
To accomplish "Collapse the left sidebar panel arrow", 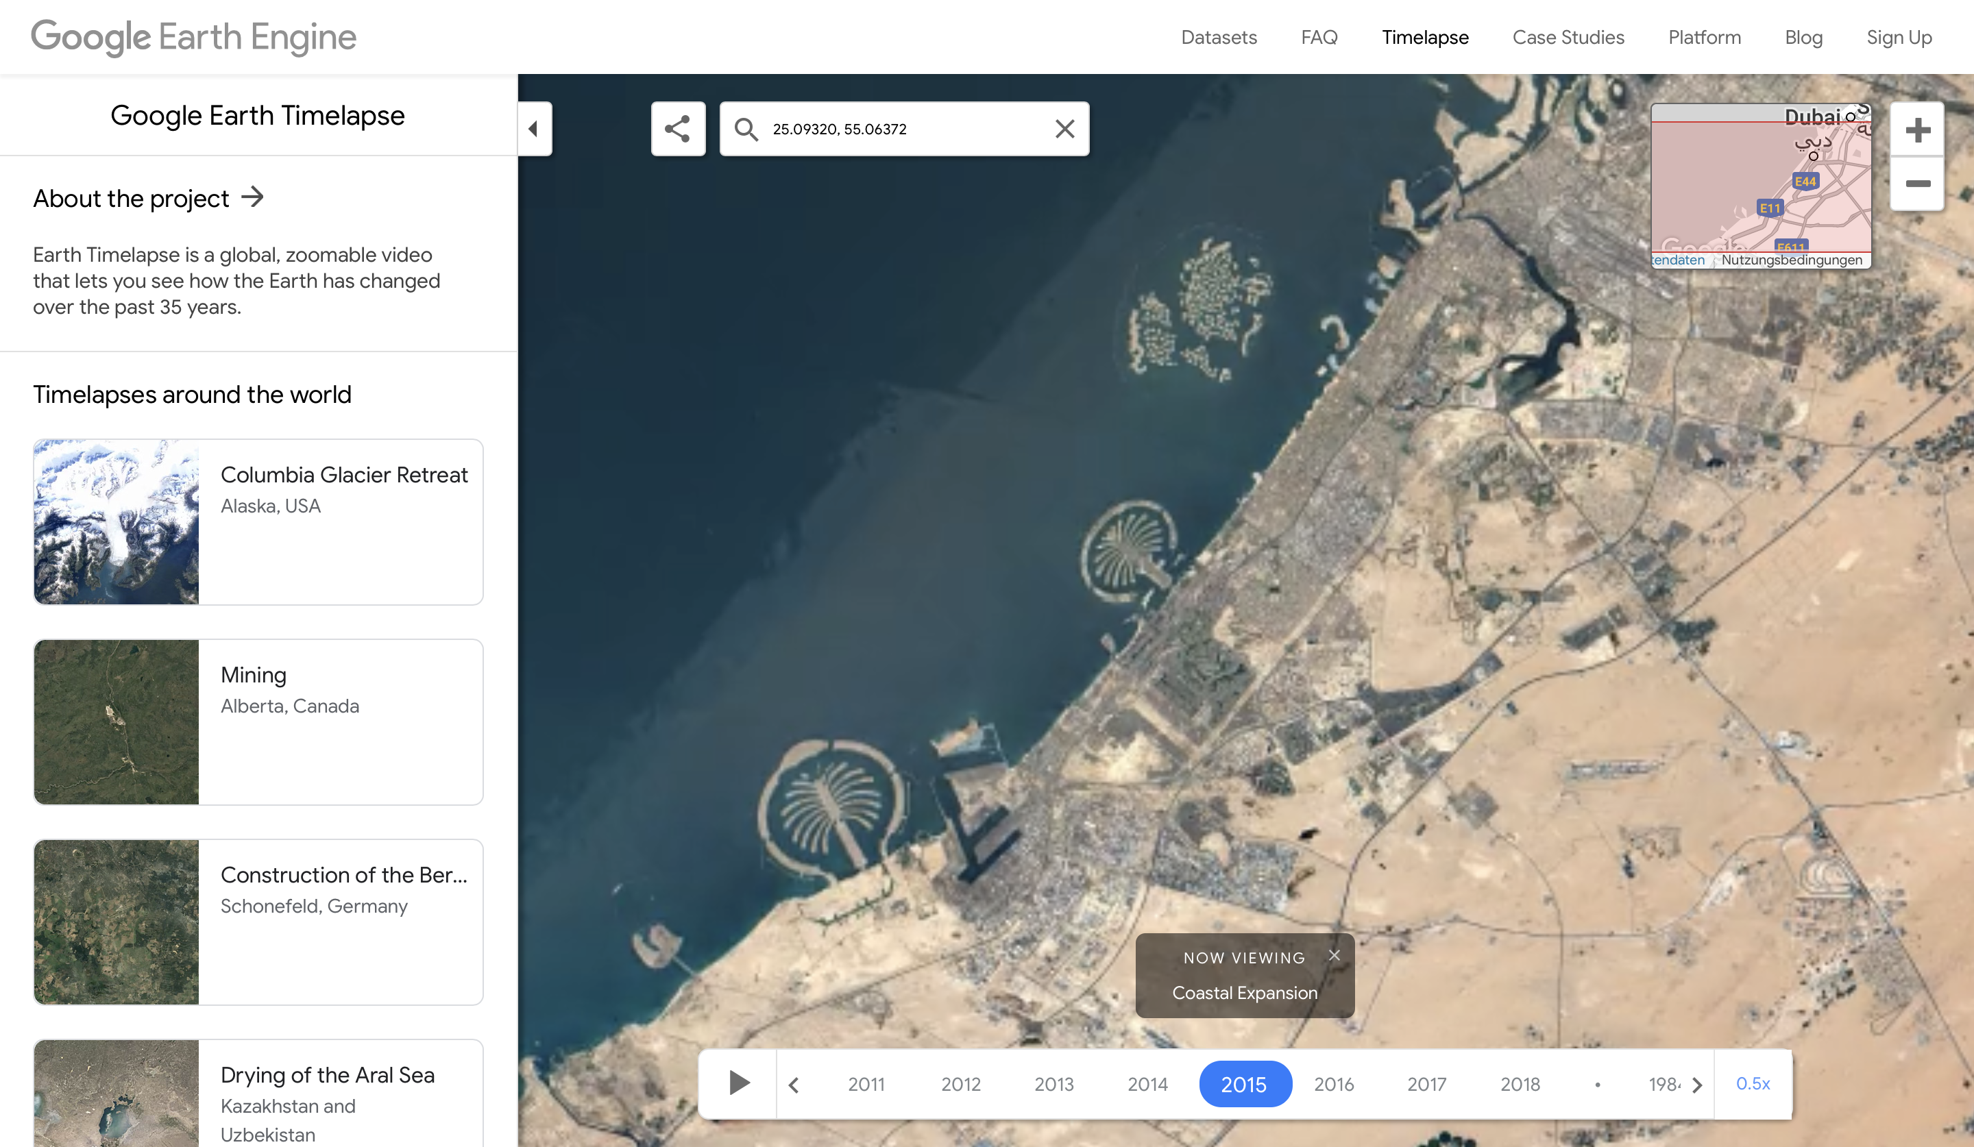I will 534,128.
